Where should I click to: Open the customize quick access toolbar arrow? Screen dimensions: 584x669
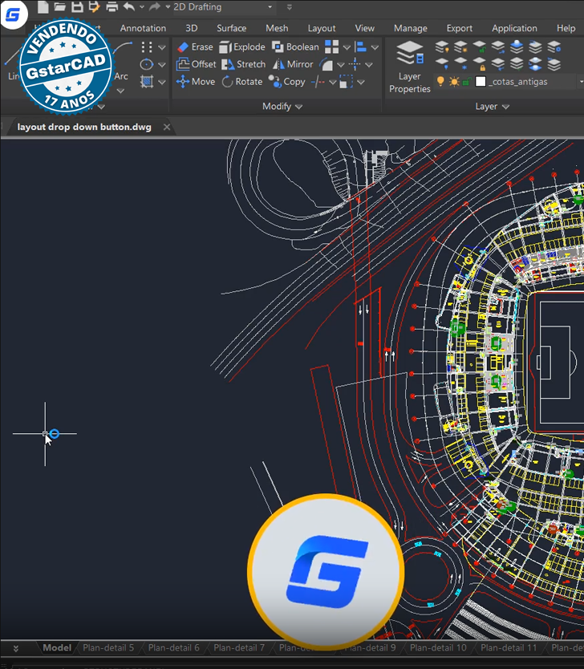click(x=290, y=7)
